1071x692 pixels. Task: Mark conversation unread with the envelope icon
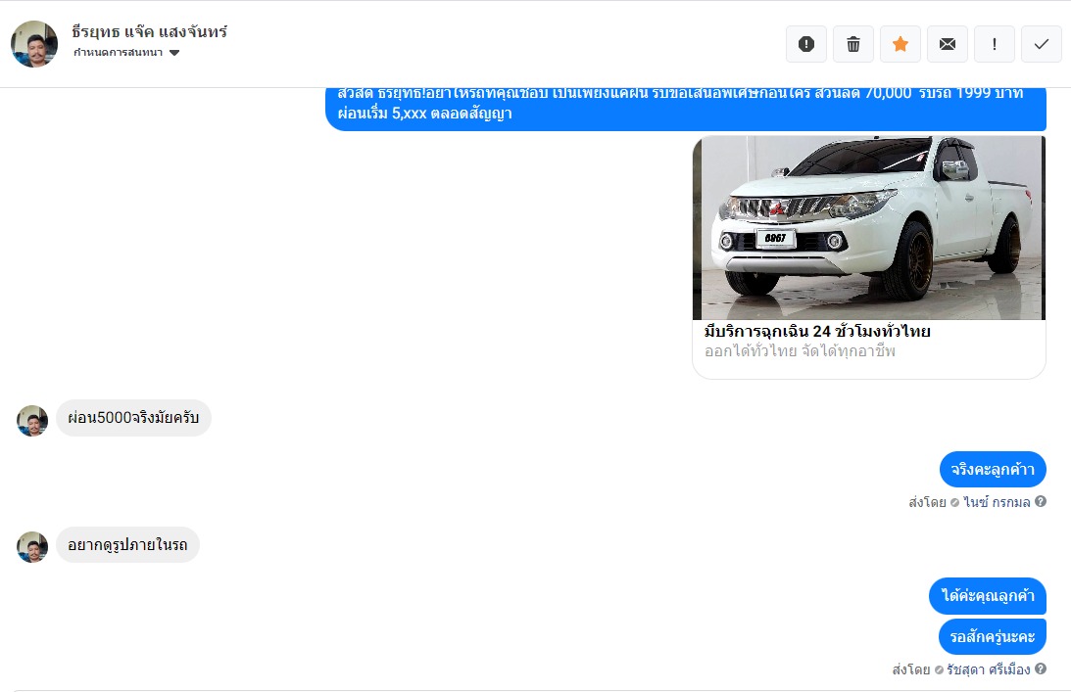[948, 44]
